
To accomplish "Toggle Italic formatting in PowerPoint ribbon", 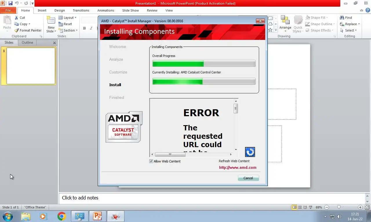I will (x=91, y=28).
